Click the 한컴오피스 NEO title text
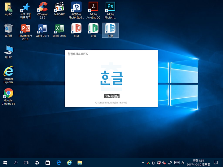The height and width of the screenshot is (167, 223). 78,54
